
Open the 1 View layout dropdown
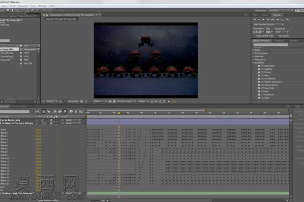143,101
